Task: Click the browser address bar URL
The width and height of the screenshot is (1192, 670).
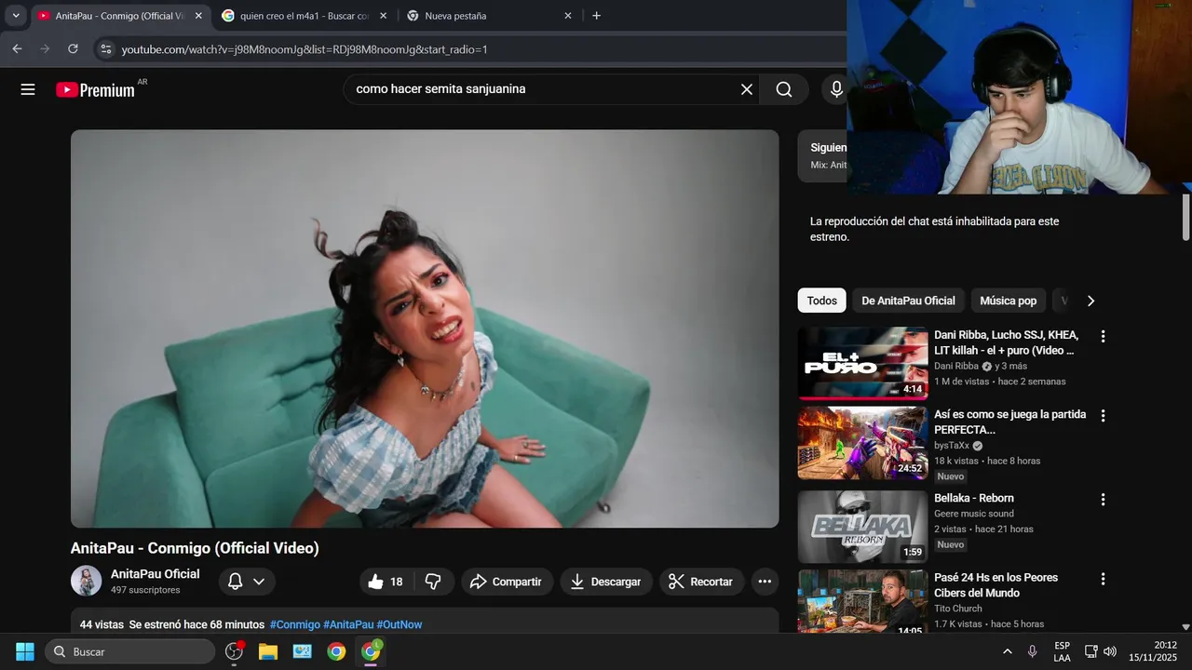Action: click(305, 49)
